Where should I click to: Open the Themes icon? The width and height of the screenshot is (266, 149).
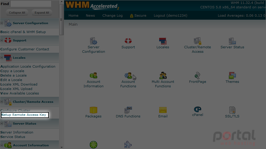232,75
